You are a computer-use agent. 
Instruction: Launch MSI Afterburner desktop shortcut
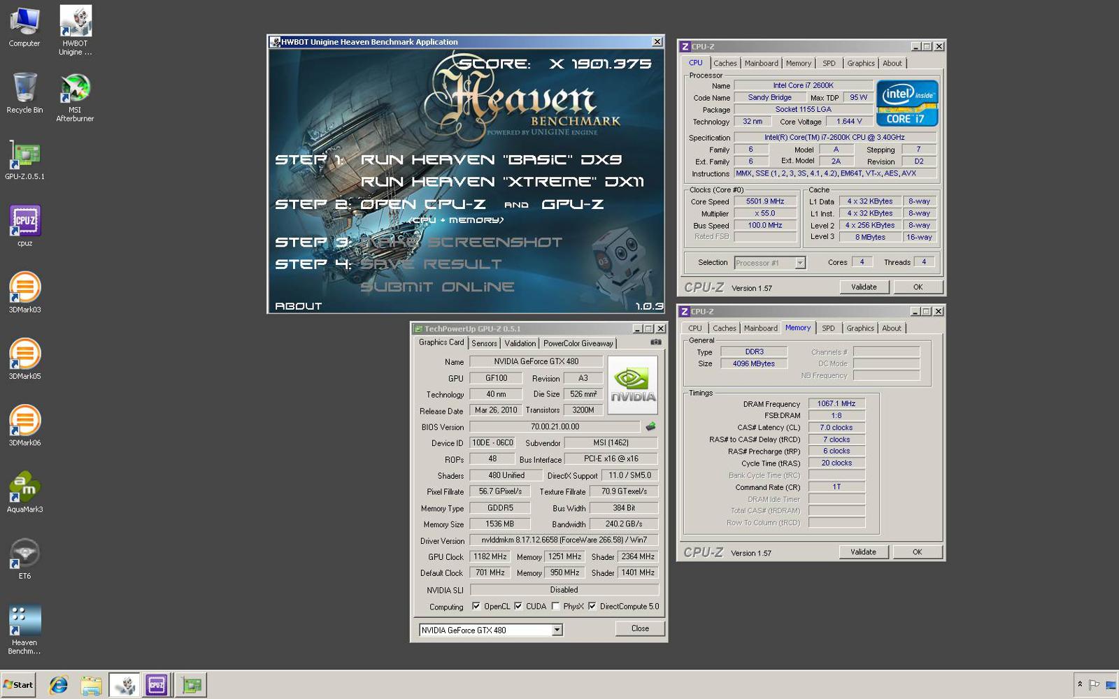[x=75, y=98]
